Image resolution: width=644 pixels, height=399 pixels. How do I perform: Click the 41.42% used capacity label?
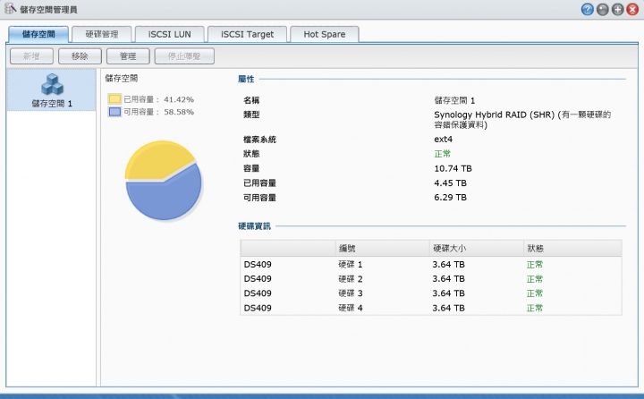click(179, 99)
